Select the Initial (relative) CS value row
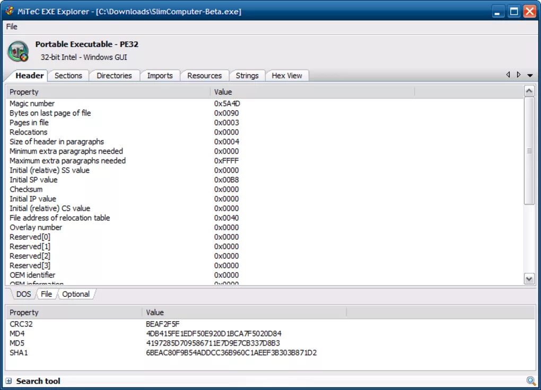 (x=265, y=209)
